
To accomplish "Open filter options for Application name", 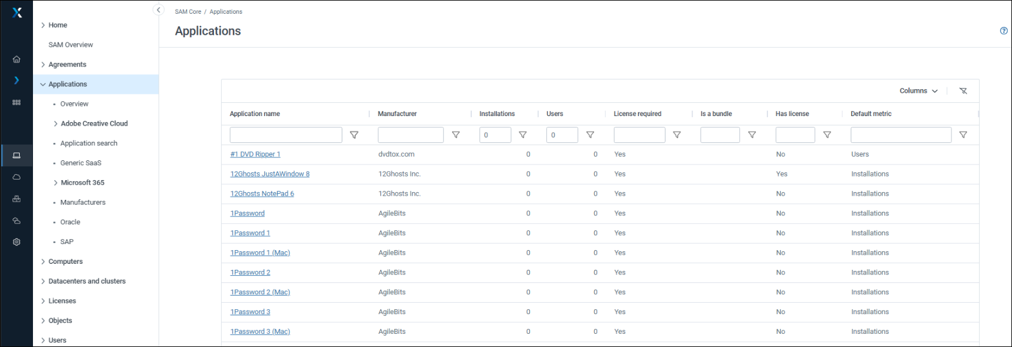I will (x=354, y=135).
